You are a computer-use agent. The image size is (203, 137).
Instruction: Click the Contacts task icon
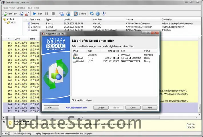pyautogui.click(x=29, y=23)
